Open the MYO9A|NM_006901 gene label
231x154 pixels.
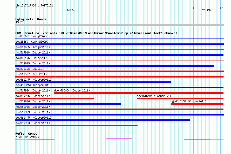coord(27,137)
